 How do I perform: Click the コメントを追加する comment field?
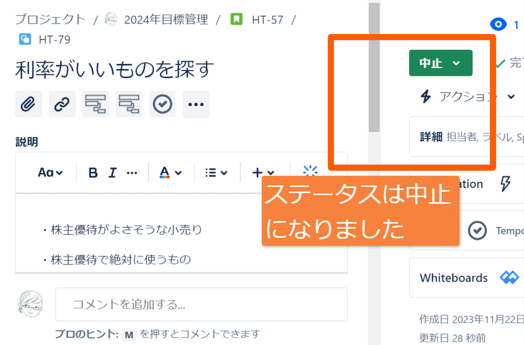(201, 304)
